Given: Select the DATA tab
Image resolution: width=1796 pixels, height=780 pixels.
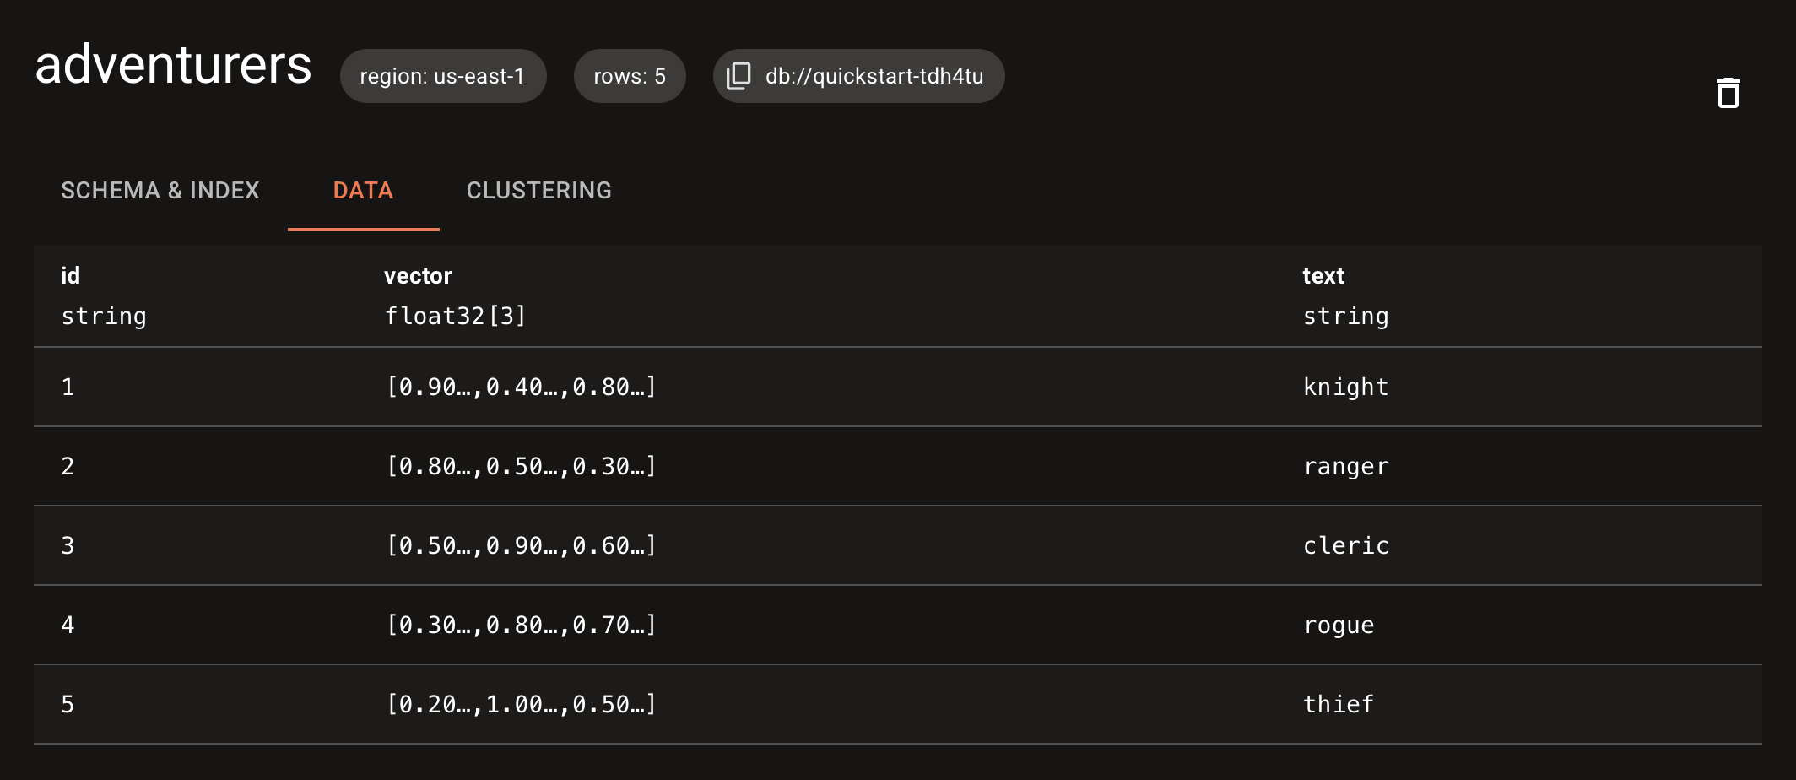Looking at the screenshot, I should [362, 191].
